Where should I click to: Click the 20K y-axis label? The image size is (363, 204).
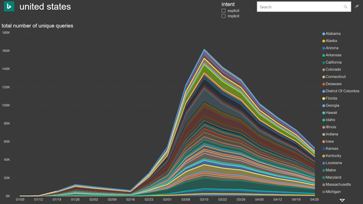click(7, 178)
